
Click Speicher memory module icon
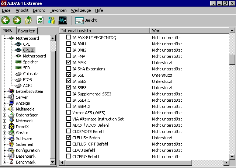[18, 62]
